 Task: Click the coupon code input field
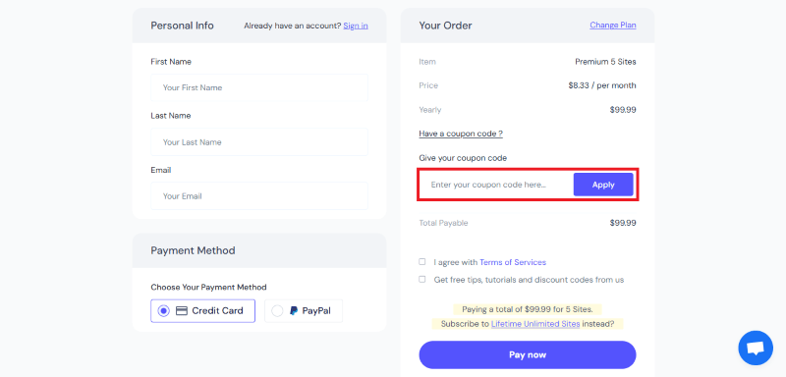point(497,185)
